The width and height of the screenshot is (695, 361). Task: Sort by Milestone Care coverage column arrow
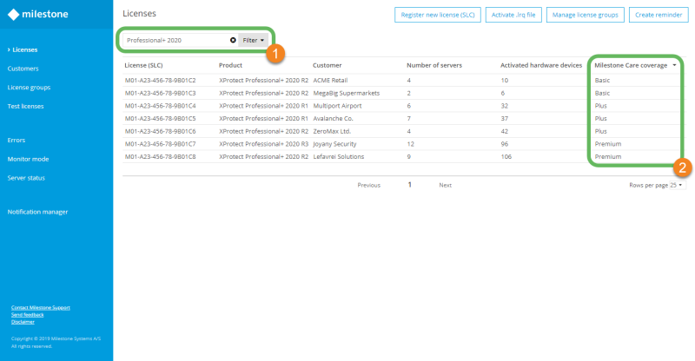point(674,65)
